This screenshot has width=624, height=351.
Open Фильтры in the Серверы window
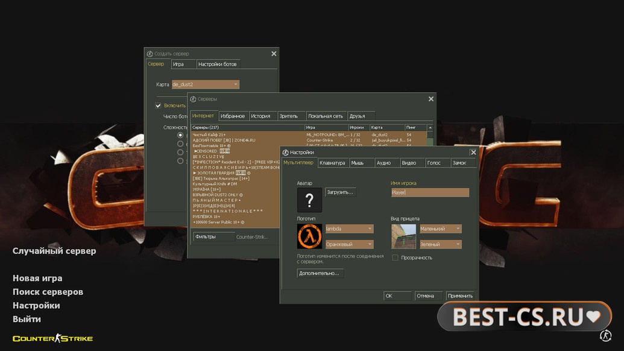coord(213,237)
